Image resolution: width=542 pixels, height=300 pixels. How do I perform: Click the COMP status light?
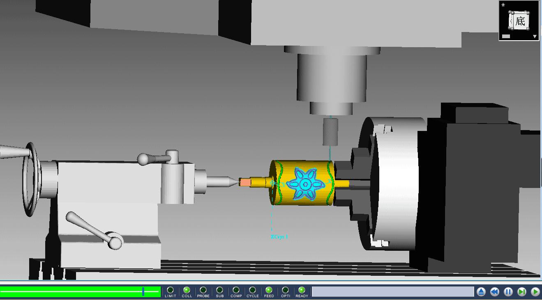236,290
